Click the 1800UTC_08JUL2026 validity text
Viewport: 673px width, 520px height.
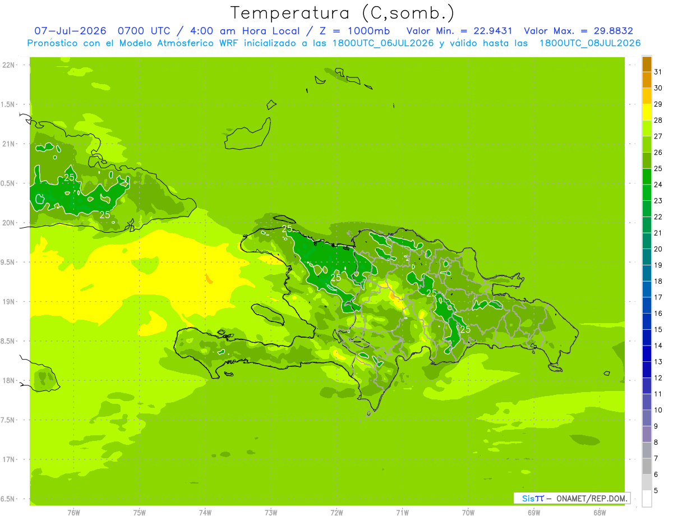click(590, 43)
